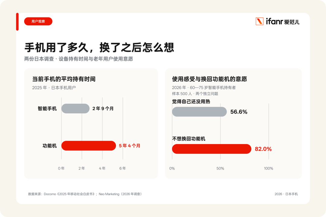
Task: Select the headline 手机用了多久，换了之后怎么想
Action: coord(99,47)
